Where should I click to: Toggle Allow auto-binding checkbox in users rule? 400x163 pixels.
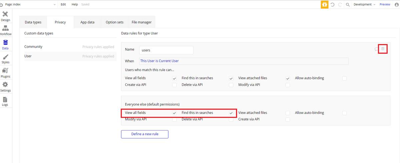[344, 78]
